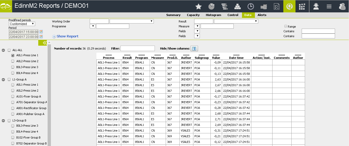Switch to the Summary tab
Screen dimensions: 349x146
[x=173, y=15]
